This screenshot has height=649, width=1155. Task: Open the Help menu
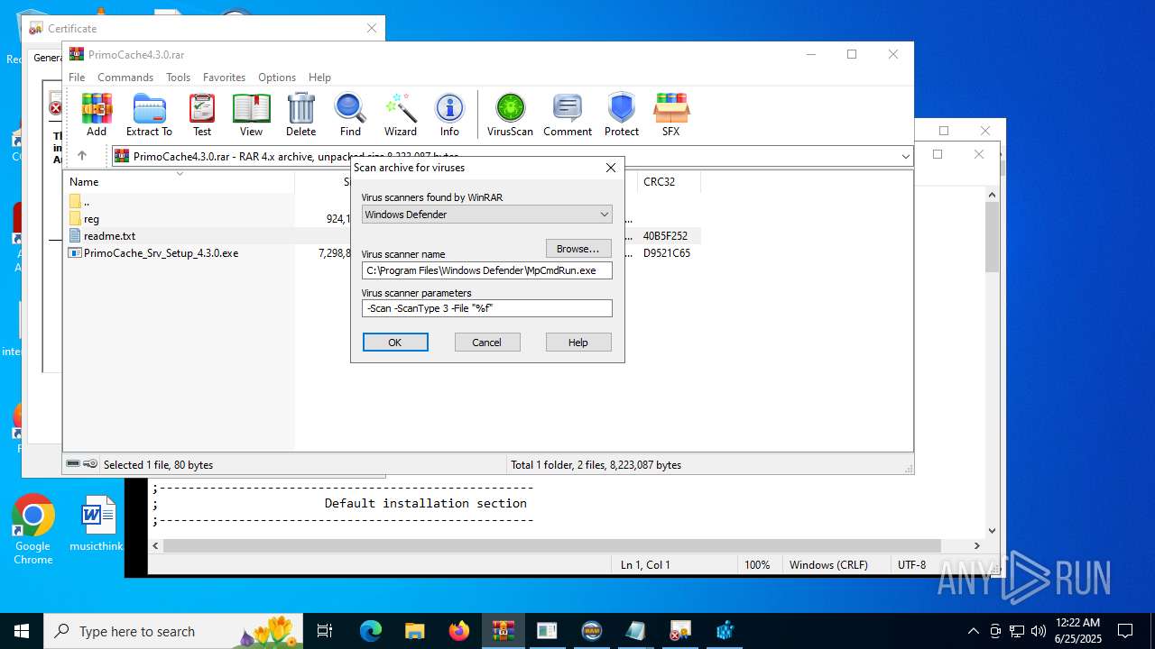(319, 78)
